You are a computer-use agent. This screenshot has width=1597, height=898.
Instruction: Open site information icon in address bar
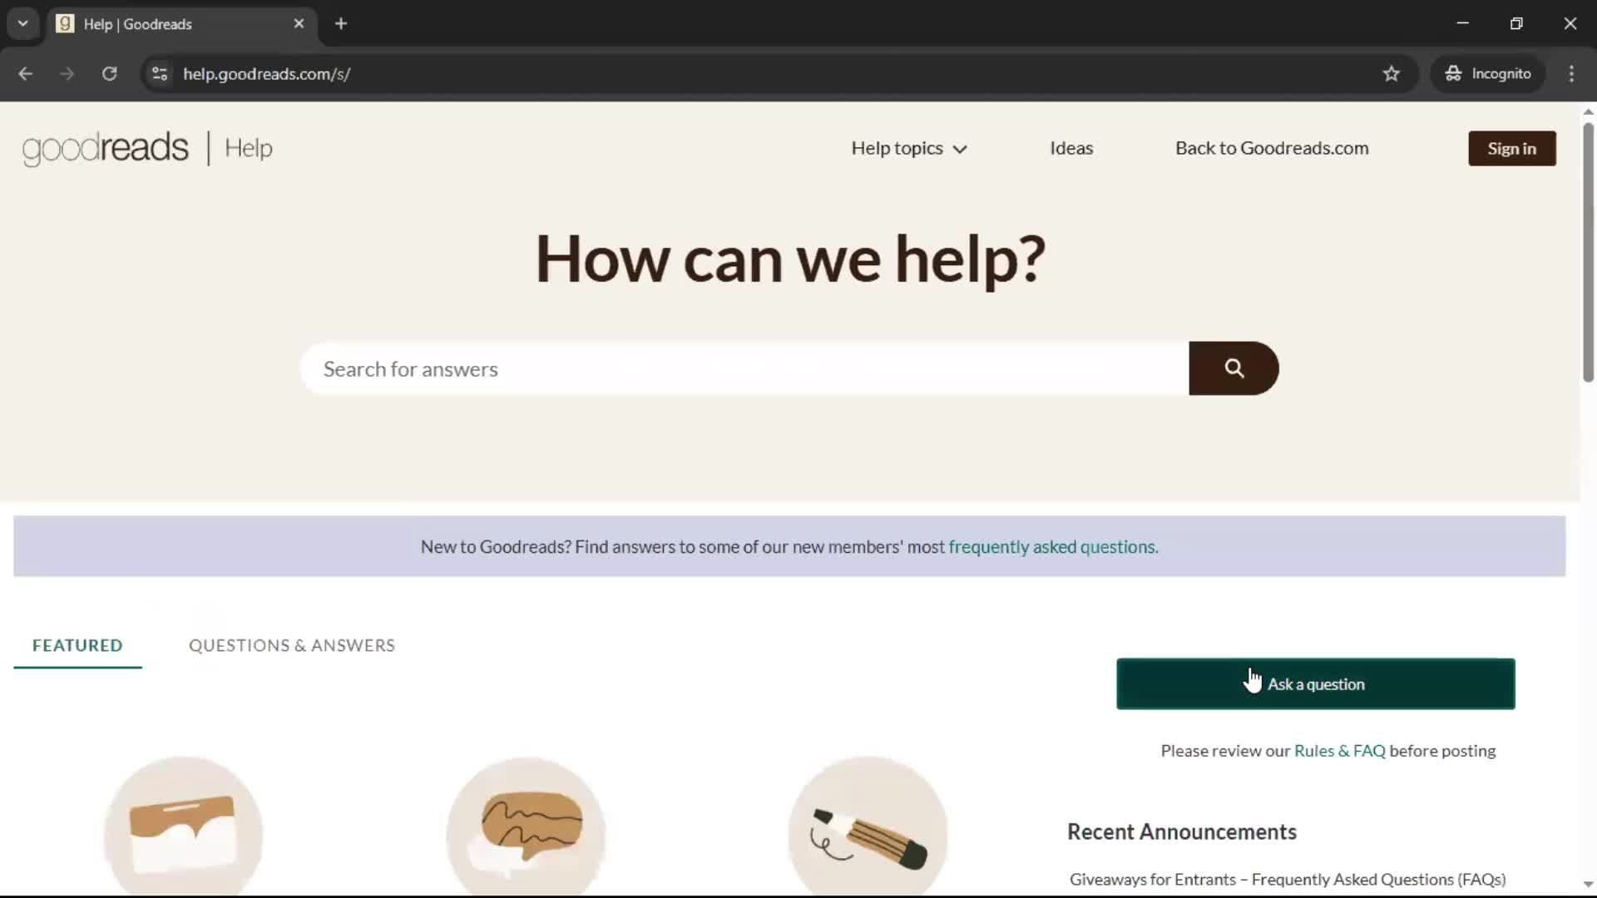click(160, 74)
